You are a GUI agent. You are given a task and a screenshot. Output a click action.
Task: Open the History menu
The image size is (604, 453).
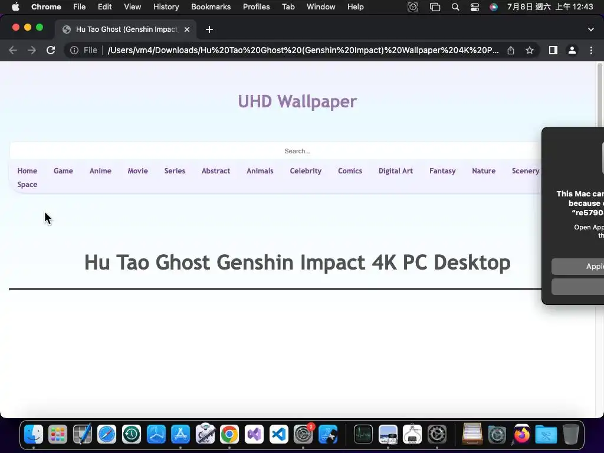point(166,7)
